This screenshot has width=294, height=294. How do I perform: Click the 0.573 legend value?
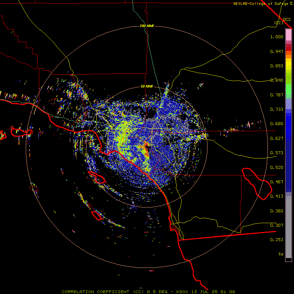[x=277, y=153]
